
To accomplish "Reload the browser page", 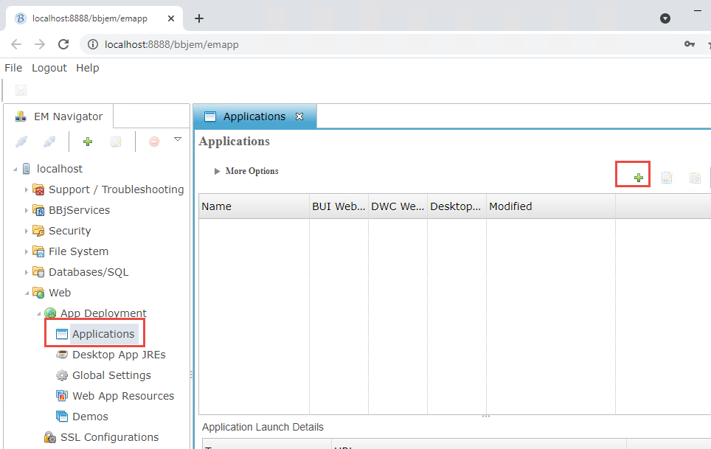I will coord(63,44).
